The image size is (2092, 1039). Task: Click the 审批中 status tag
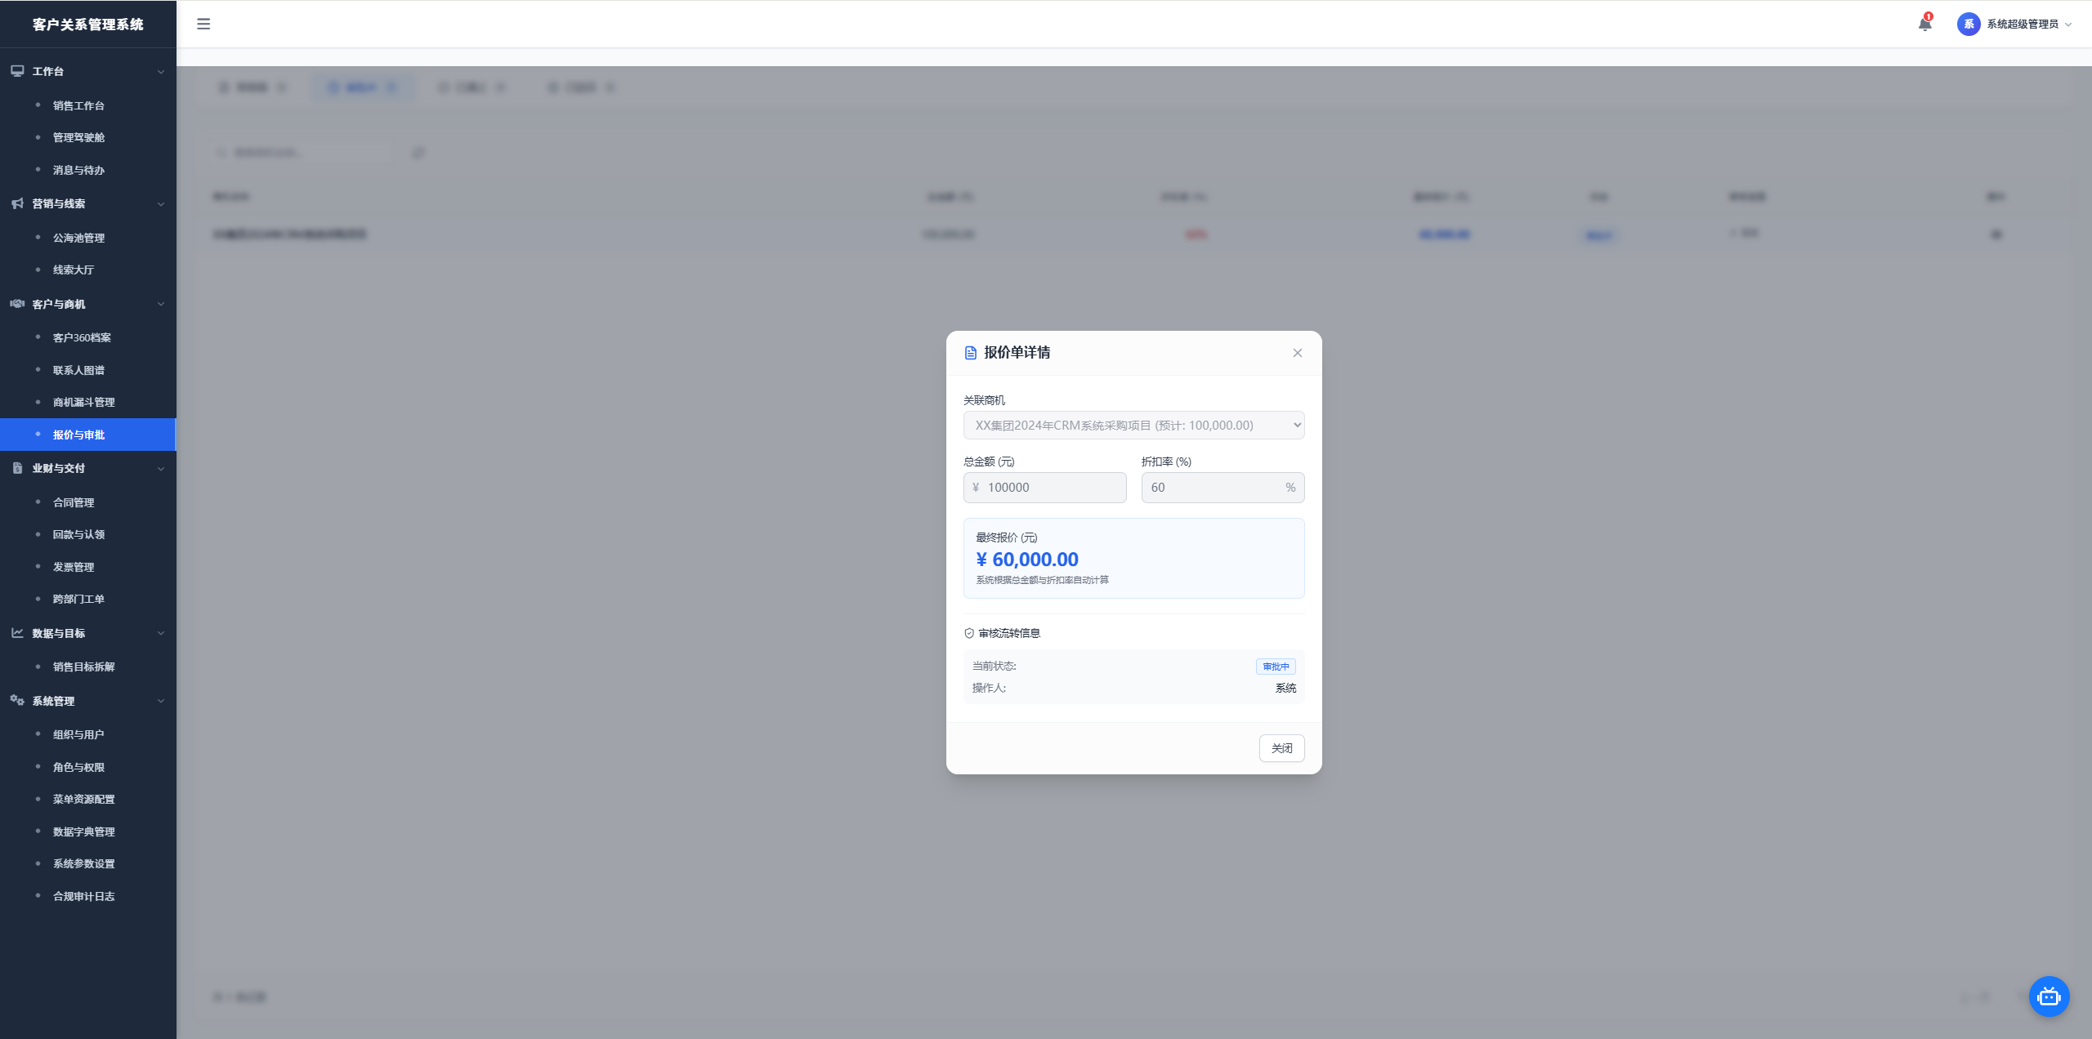tap(1276, 667)
